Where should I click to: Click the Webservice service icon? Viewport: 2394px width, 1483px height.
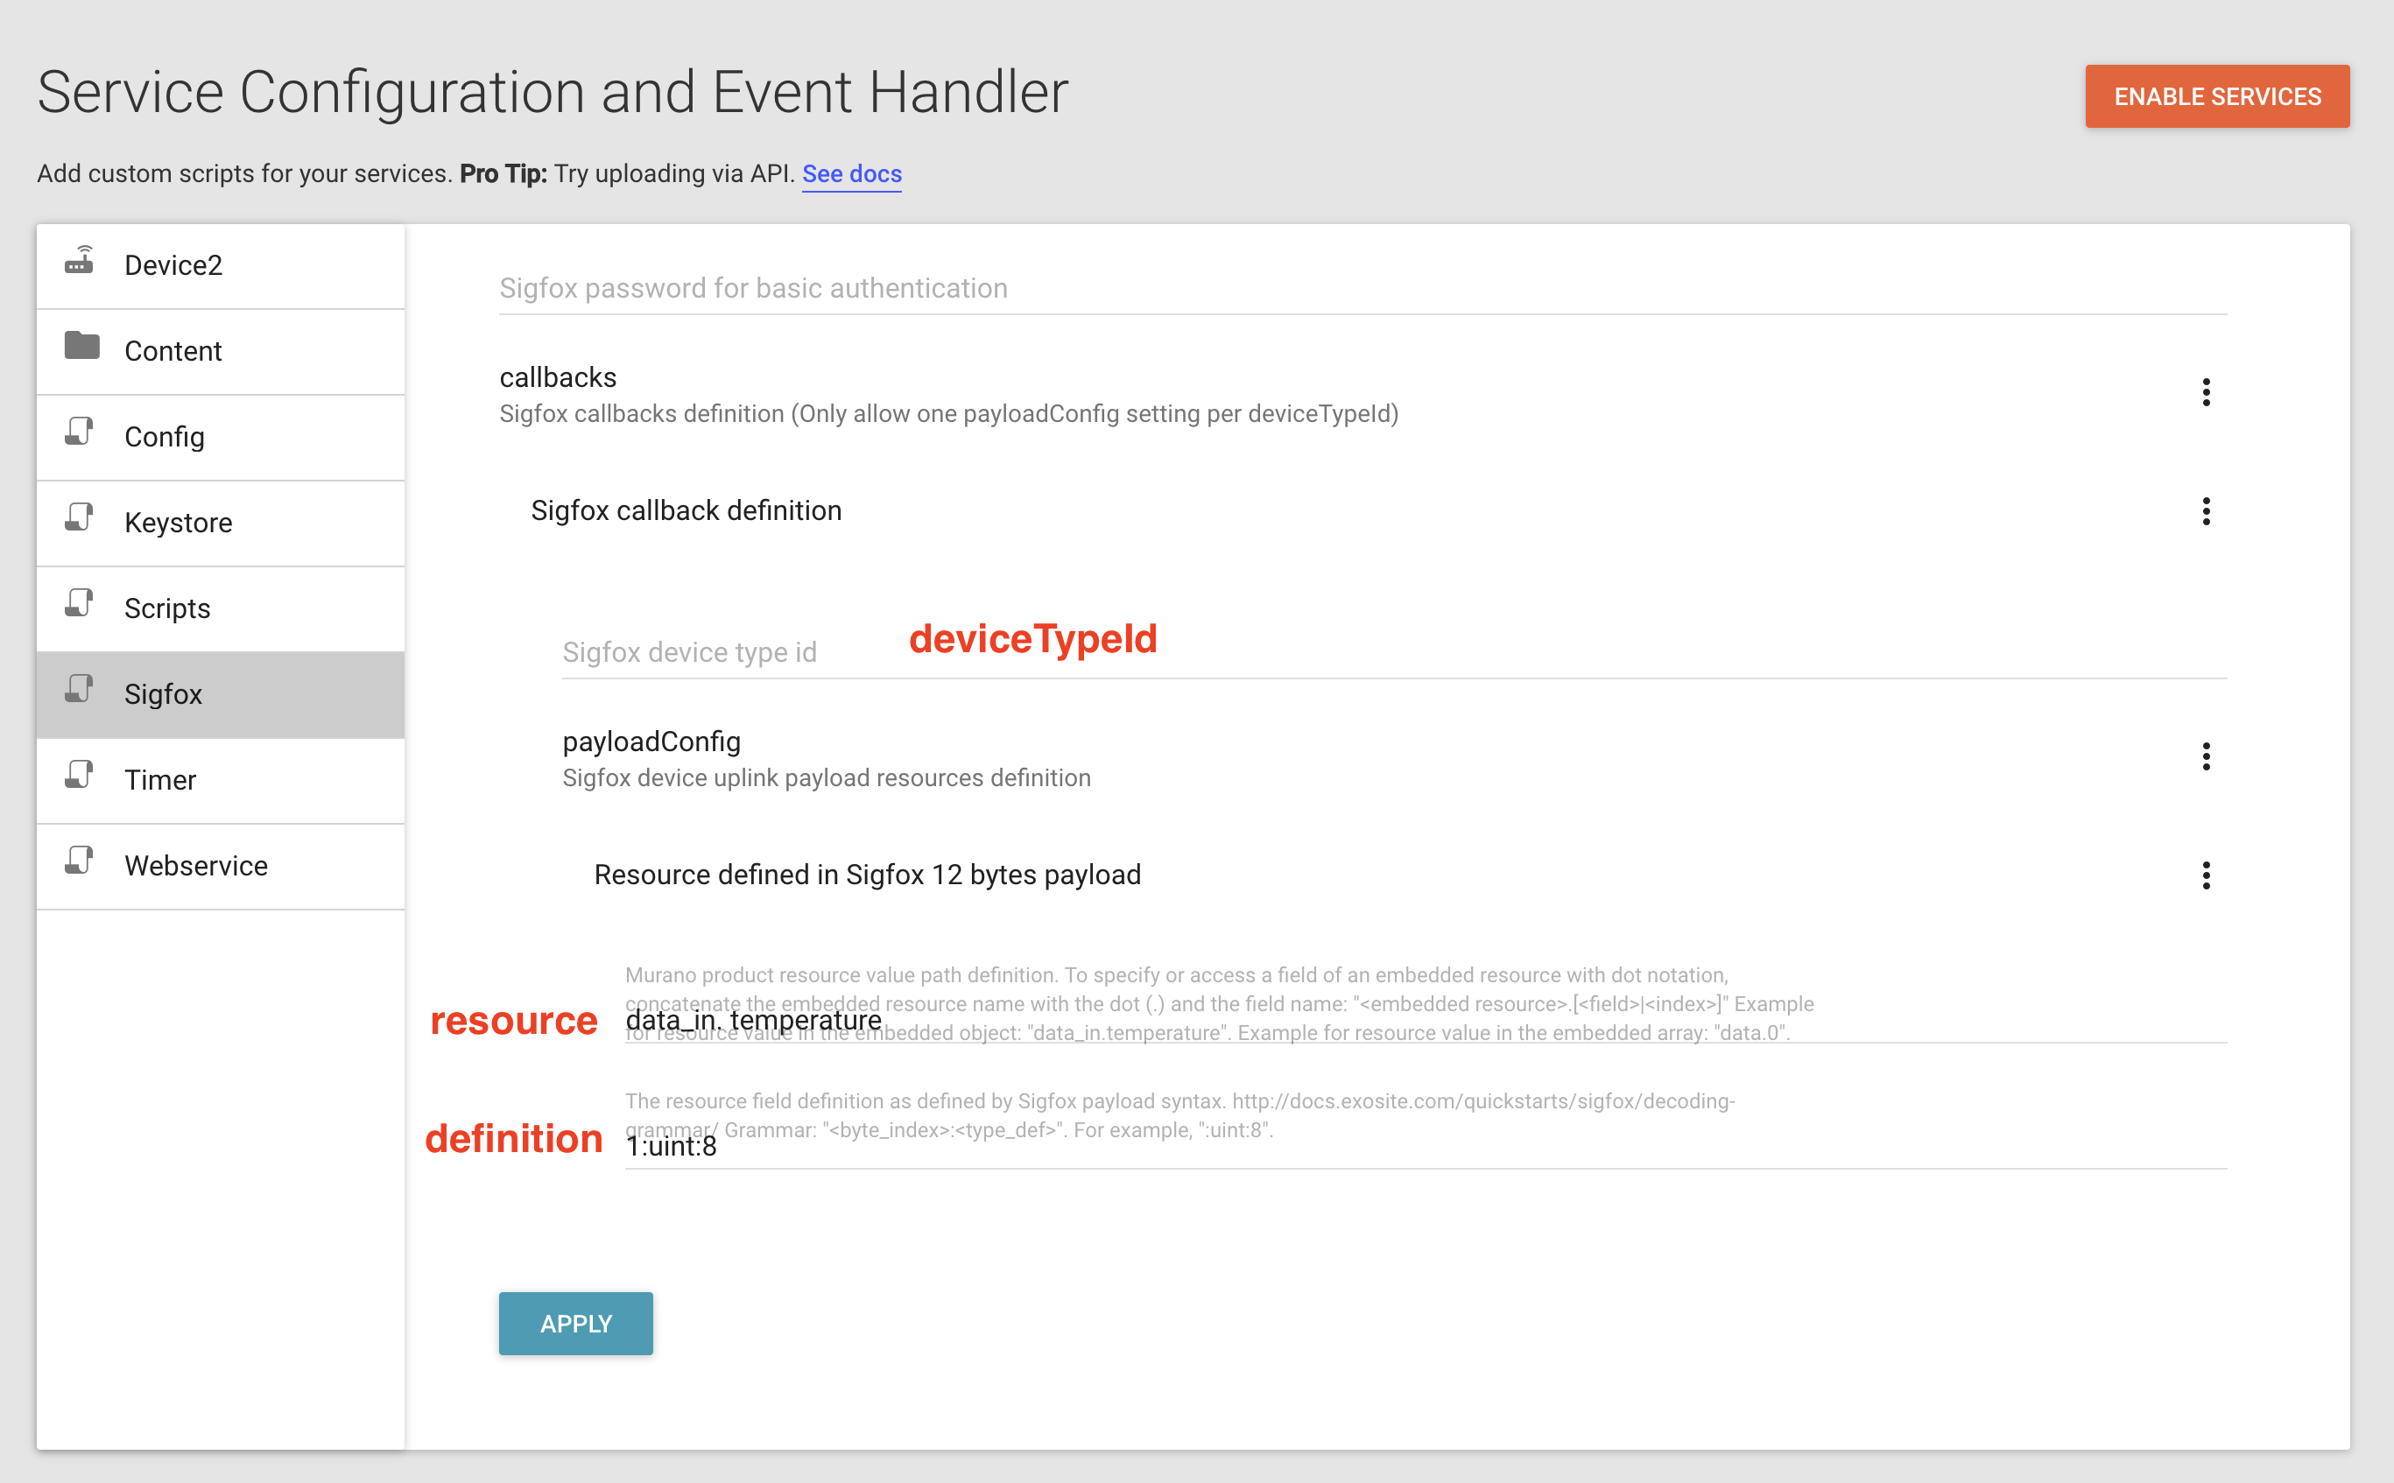coord(80,861)
